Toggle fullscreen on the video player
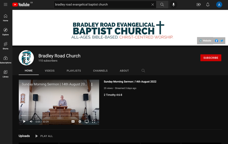228x144 pixels. [94, 121]
